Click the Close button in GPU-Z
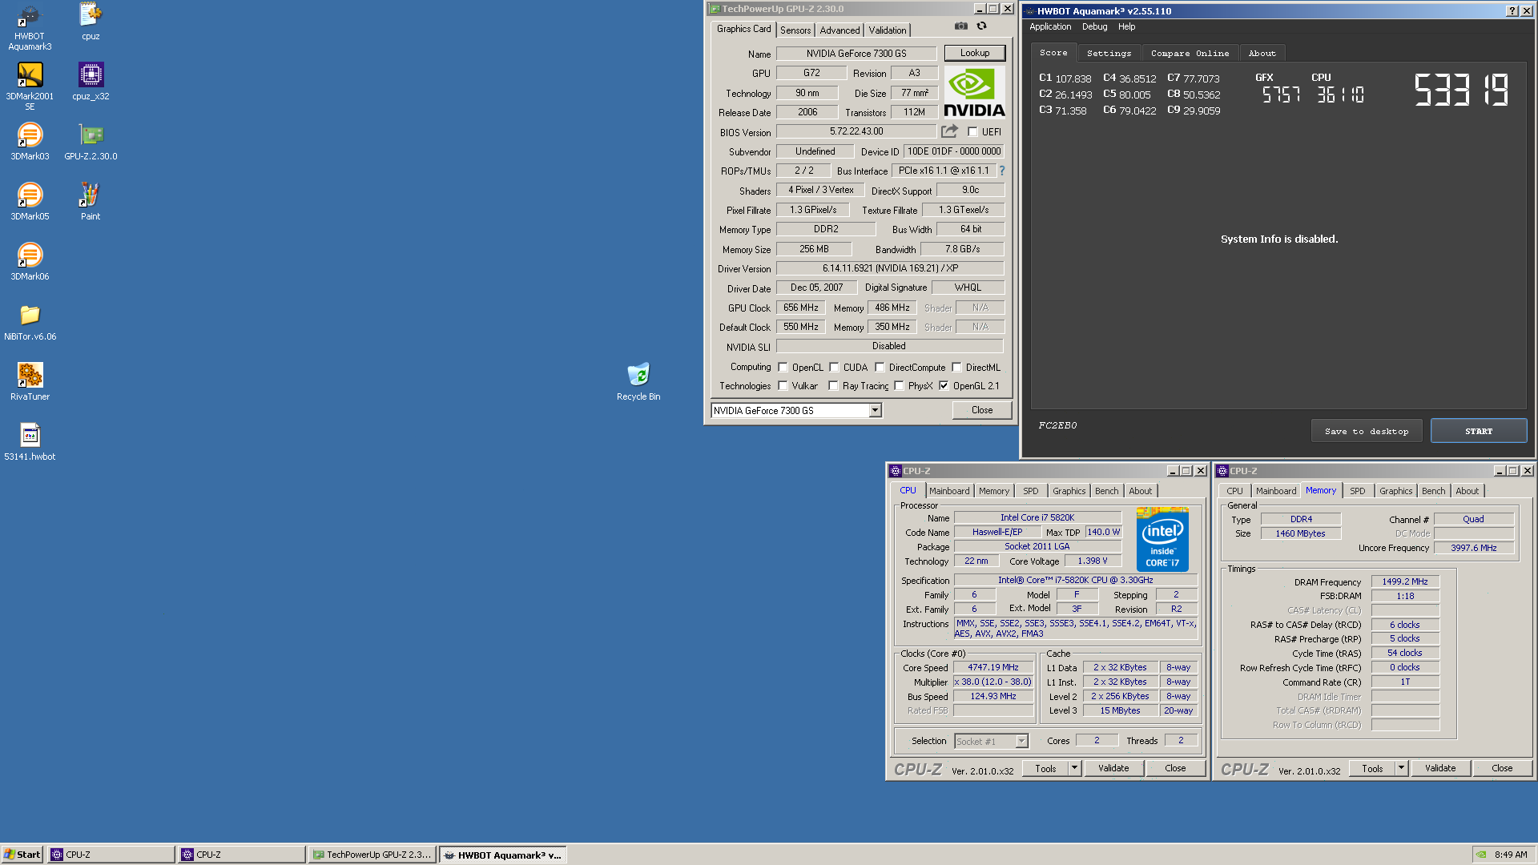Viewport: 1538px width, 865px height. tap(982, 410)
